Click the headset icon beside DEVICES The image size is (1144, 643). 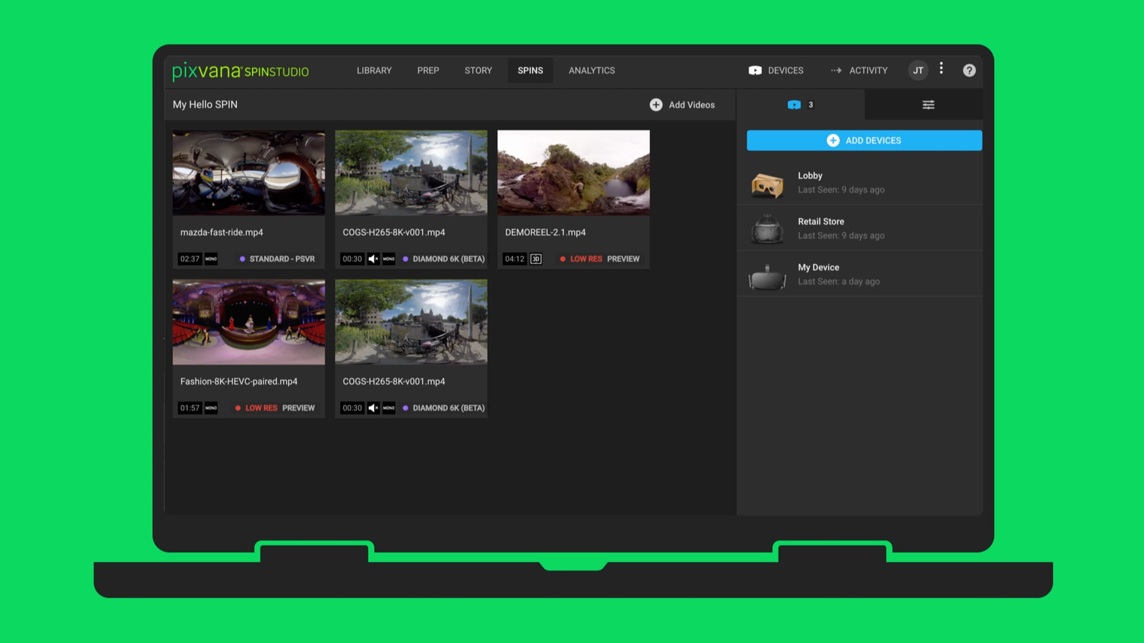755,70
